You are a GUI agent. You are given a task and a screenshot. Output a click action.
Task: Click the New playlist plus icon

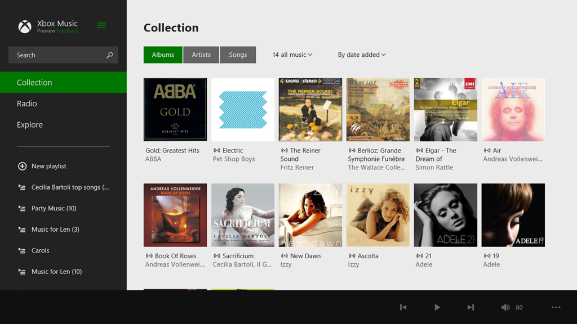[22, 166]
